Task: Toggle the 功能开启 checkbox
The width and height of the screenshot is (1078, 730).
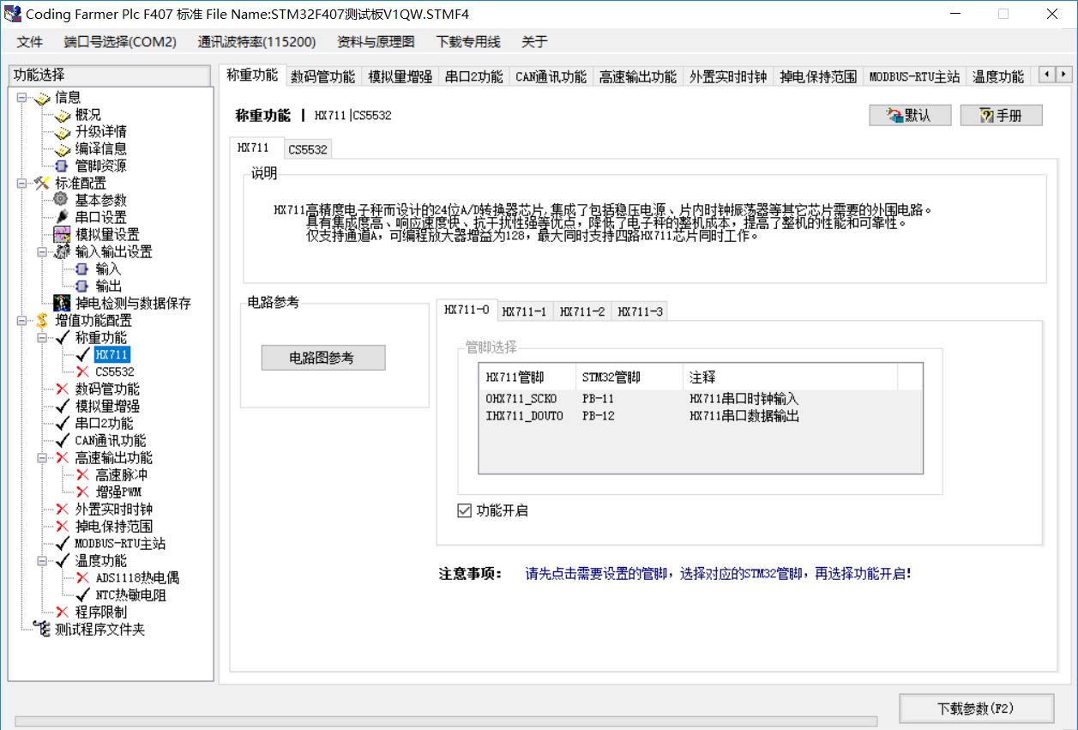Action: point(465,510)
